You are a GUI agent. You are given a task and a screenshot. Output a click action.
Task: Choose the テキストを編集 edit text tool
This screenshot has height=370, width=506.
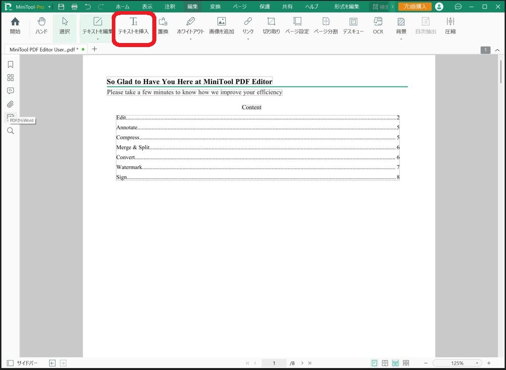(x=98, y=26)
